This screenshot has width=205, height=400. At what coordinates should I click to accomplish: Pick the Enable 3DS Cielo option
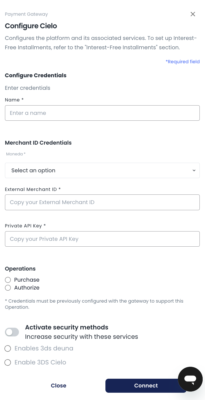point(8,362)
